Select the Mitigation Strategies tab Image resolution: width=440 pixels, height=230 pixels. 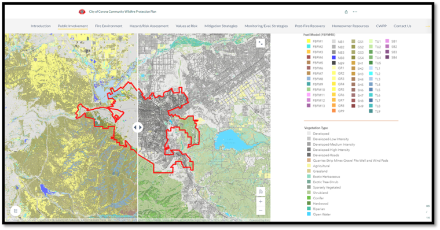(x=221, y=26)
